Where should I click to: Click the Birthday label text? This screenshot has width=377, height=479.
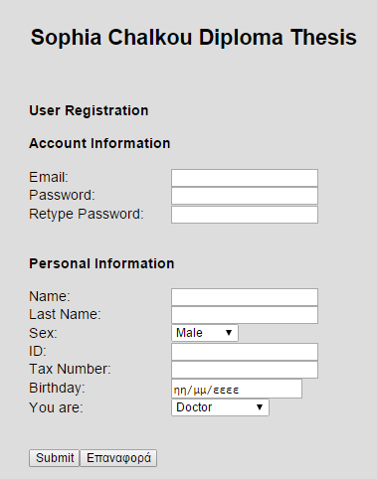tap(57, 388)
